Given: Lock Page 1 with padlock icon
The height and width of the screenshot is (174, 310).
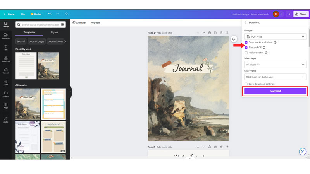Looking at the screenshot, I should coord(210,33).
